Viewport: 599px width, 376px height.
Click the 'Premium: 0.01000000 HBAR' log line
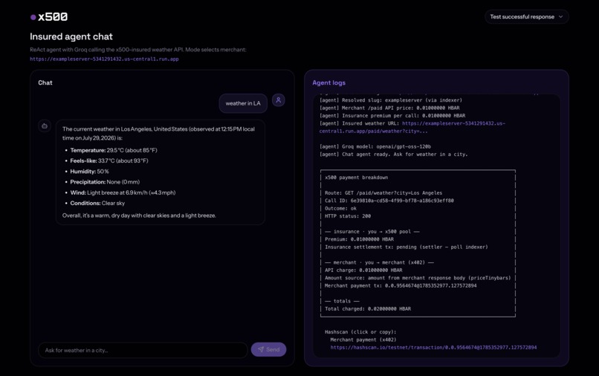pyautogui.click(x=359, y=239)
